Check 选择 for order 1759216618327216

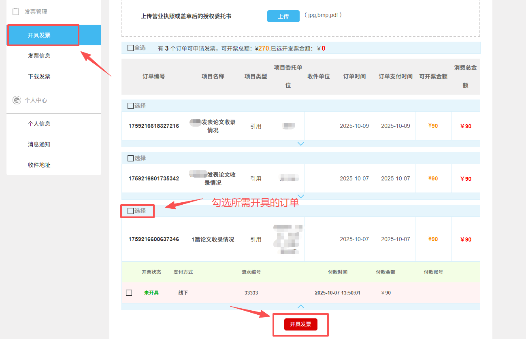[130, 106]
